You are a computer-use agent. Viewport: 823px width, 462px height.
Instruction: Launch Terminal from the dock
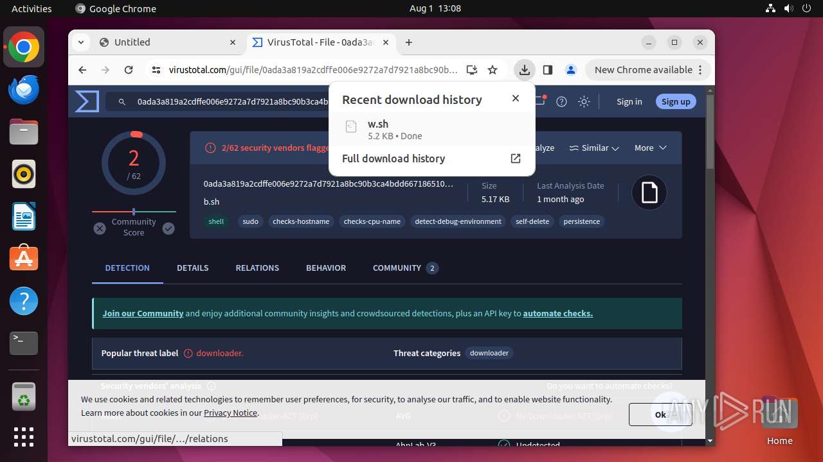[x=24, y=343]
